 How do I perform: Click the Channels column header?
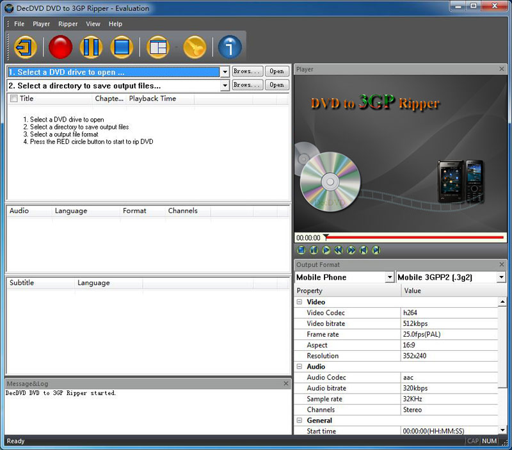coord(188,211)
